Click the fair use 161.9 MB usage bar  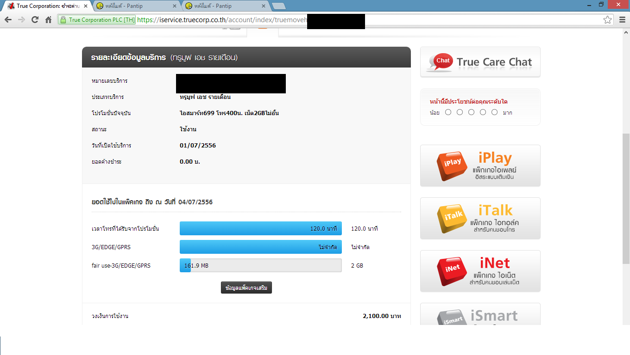tap(261, 265)
